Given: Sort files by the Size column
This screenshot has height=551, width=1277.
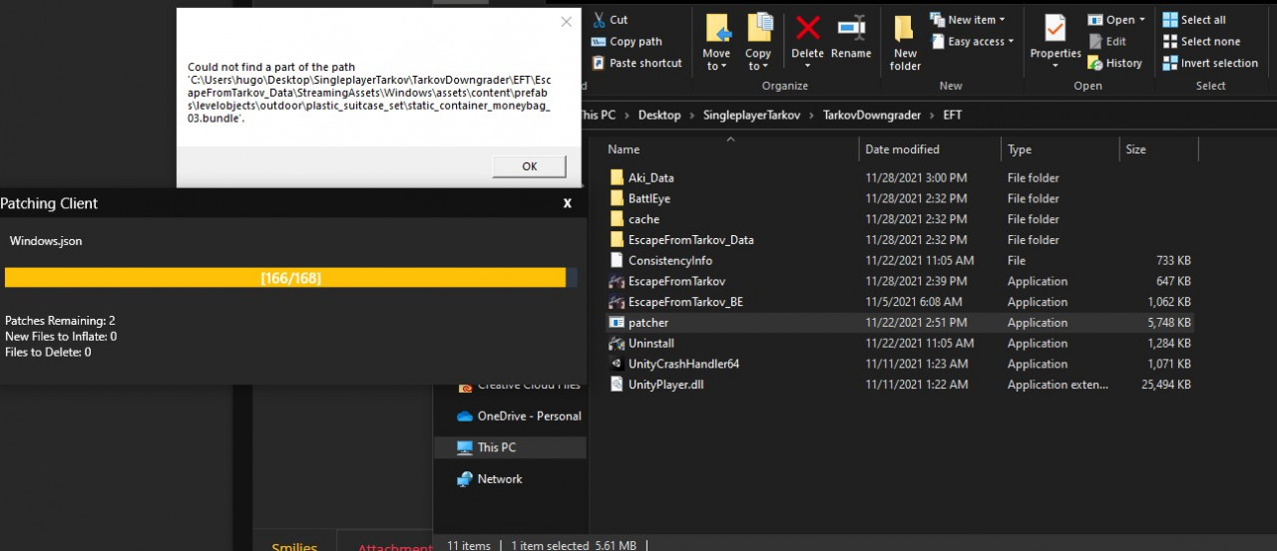Looking at the screenshot, I should [1157, 149].
